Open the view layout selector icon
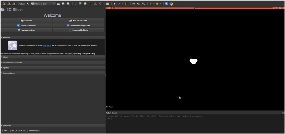The image size is (285, 134). pyautogui.click(x=107, y=4)
